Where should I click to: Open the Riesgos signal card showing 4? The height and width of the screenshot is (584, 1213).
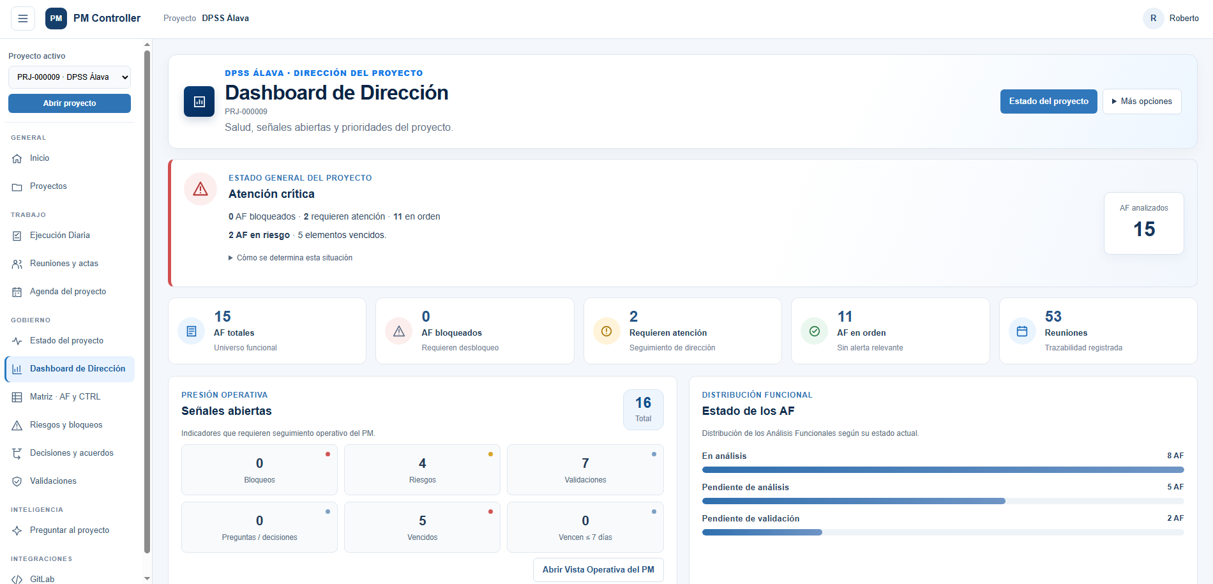(422, 470)
